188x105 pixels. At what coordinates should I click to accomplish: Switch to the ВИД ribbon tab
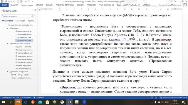click(x=119, y=5)
